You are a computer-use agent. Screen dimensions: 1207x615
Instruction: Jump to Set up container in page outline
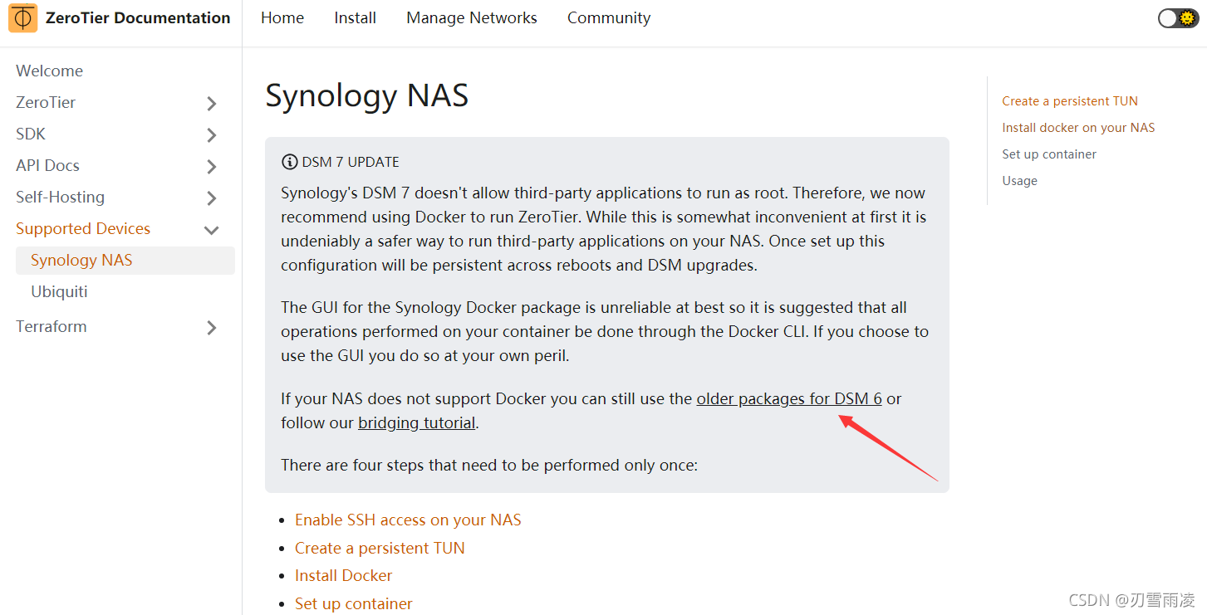(x=1049, y=154)
